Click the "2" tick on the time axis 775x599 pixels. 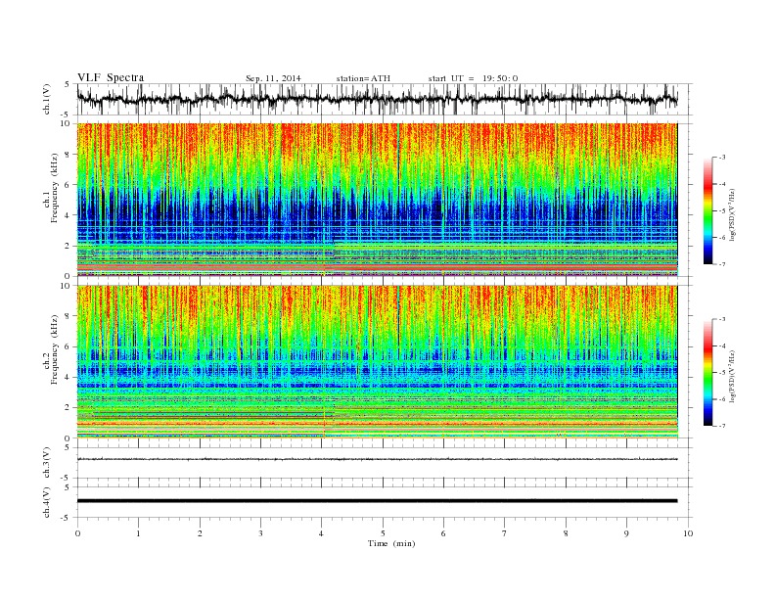click(200, 533)
